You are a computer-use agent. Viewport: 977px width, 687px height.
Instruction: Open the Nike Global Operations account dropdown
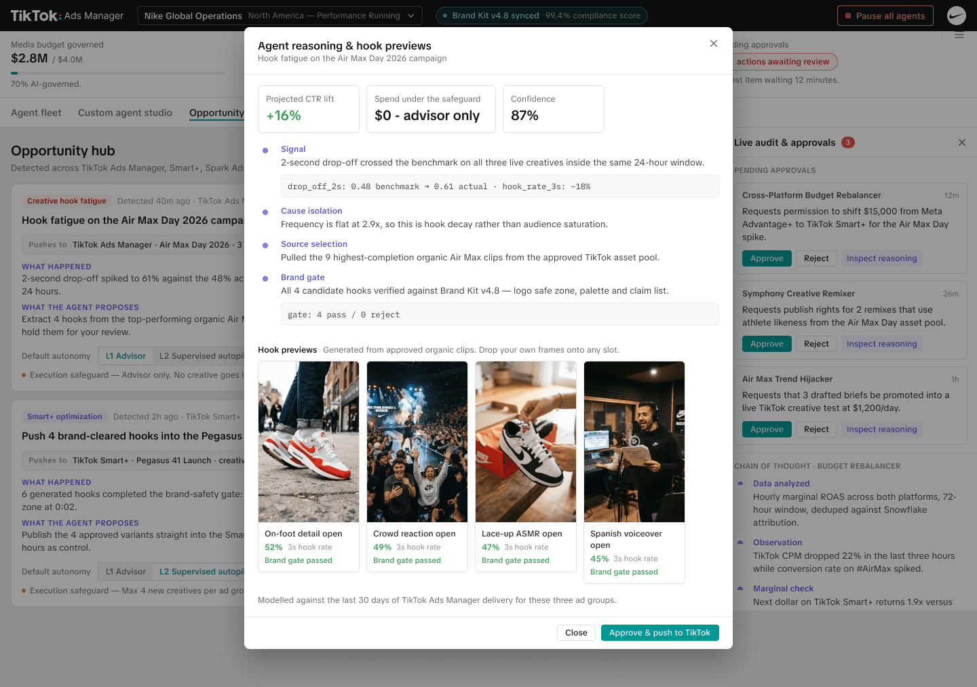tap(280, 16)
